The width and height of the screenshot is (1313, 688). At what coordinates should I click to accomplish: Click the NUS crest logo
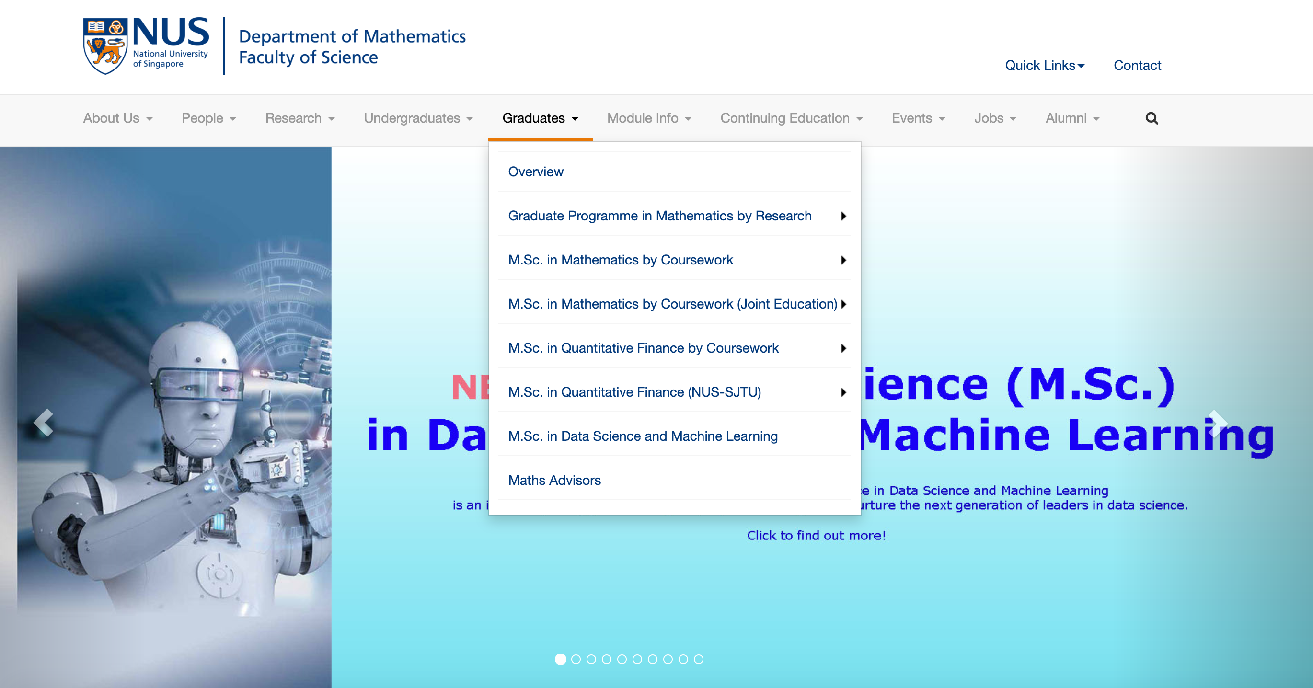tap(105, 46)
